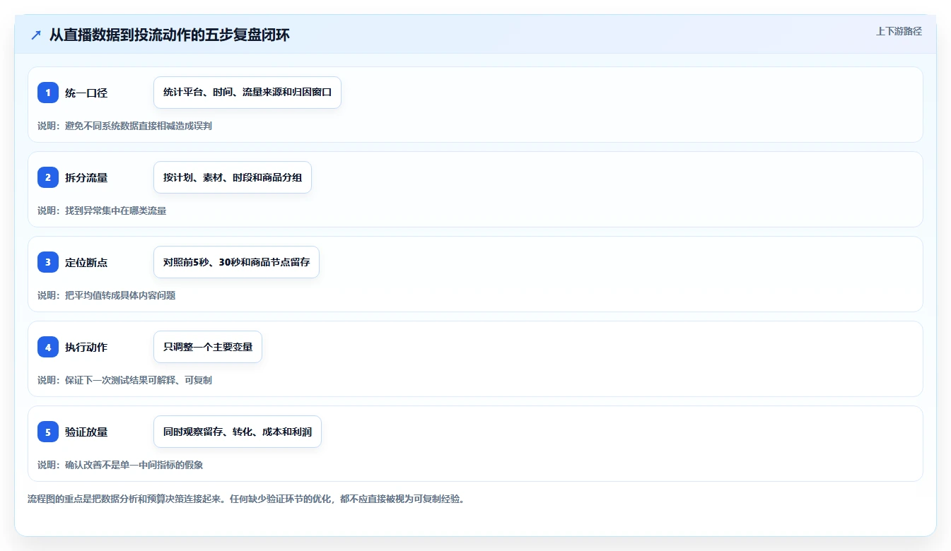
Task: Click the step 4 number badge
Action: click(48, 347)
